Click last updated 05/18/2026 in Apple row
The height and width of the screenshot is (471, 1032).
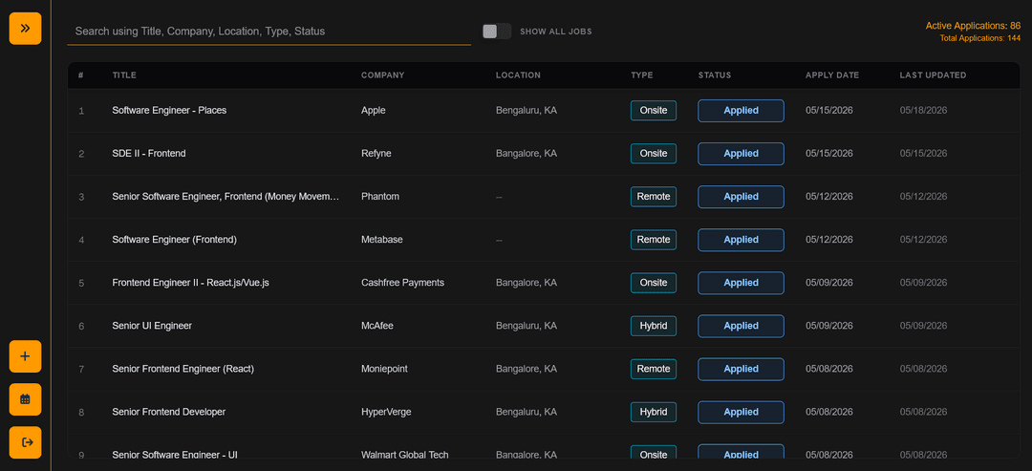923,111
